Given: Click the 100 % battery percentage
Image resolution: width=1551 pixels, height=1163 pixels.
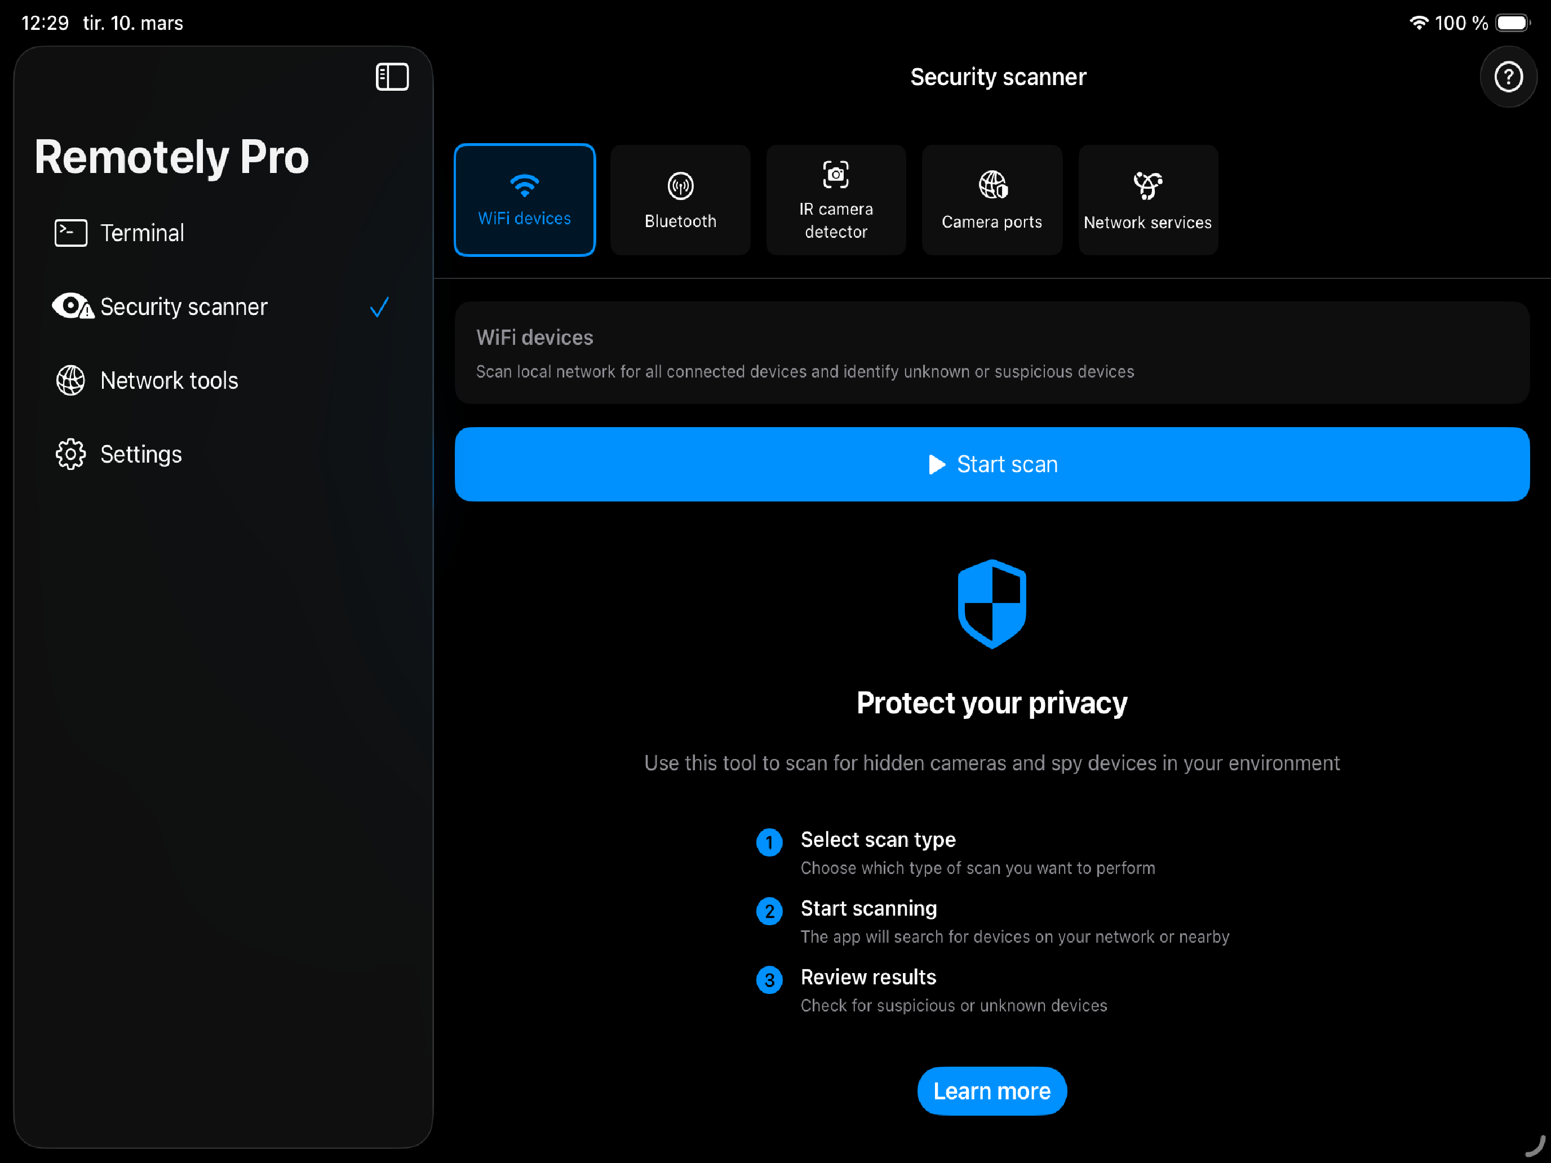Looking at the screenshot, I should click(1461, 23).
